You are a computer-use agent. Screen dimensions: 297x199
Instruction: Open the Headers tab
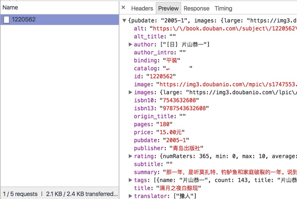point(142,8)
